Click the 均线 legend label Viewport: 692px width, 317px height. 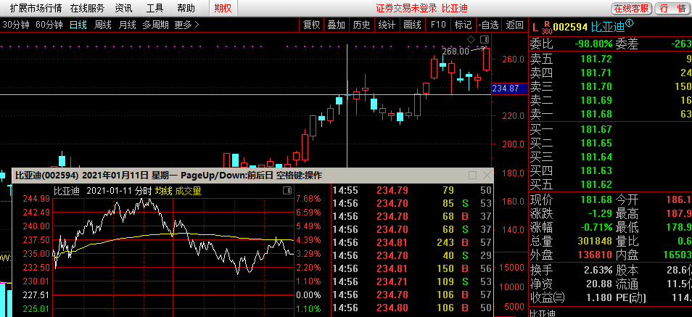[163, 191]
